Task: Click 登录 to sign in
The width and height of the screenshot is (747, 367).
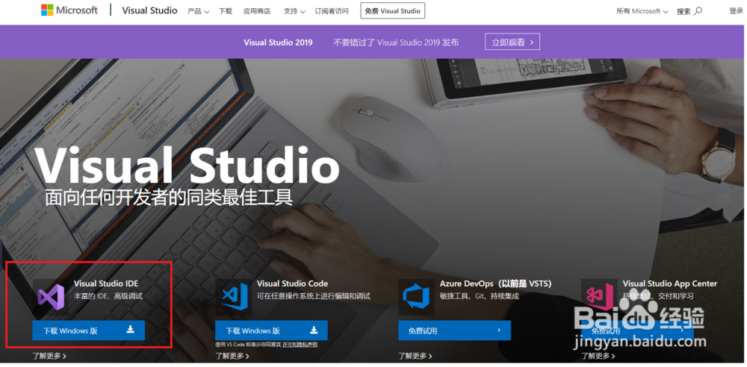Action: 736,11
